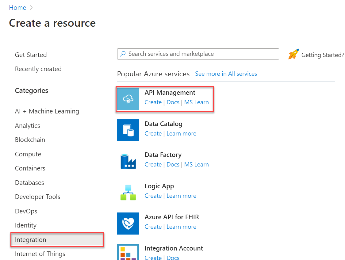This screenshot has width=345, height=260.
Task: Click the Azure API for FHIR heart icon
Action: coord(128,224)
